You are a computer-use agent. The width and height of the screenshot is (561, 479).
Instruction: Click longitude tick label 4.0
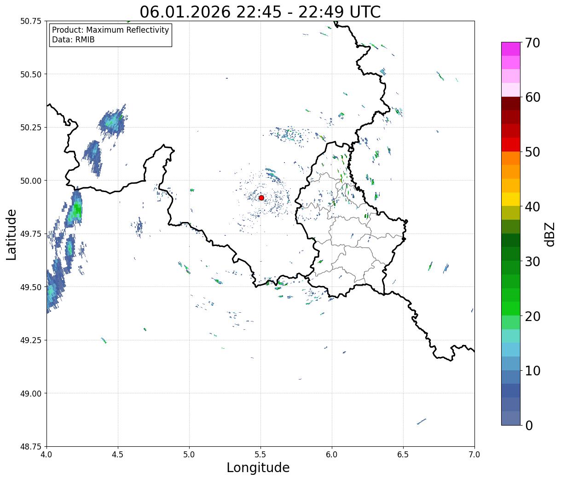pos(46,455)
